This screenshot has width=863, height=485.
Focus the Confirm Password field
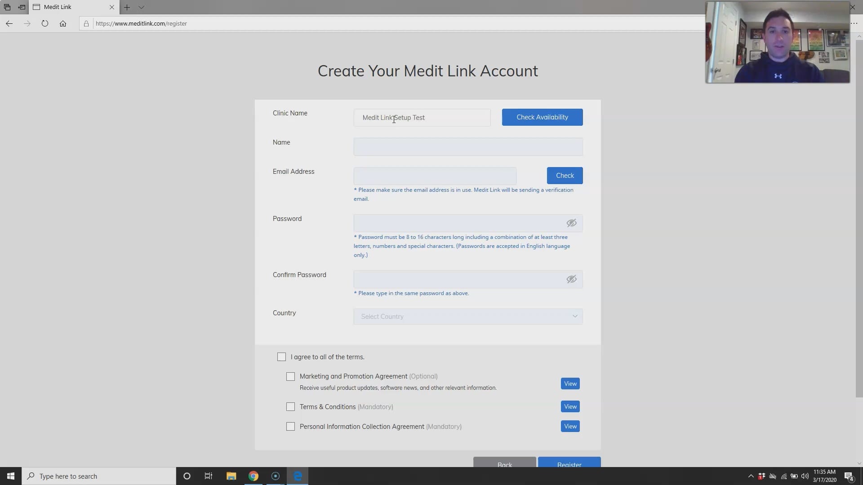point(468,279)
